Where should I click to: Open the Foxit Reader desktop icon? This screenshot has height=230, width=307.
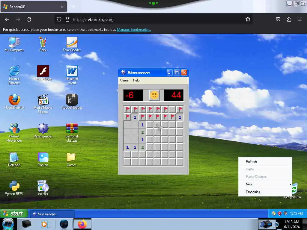pos(72,44)
